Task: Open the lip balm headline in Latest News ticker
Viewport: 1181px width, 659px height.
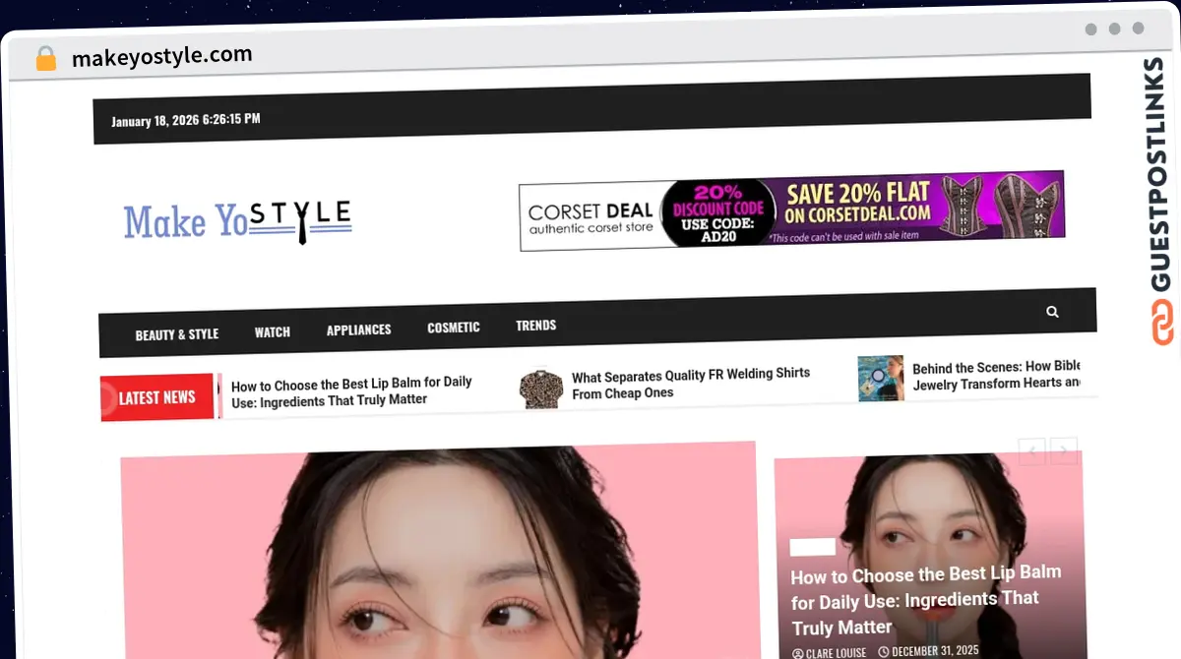Action: point(351,391)
